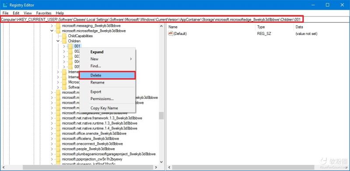Select the microsoft.net.native.runtime.1.4 key
This screenshot has height=171, width=350.
point(100,129)
